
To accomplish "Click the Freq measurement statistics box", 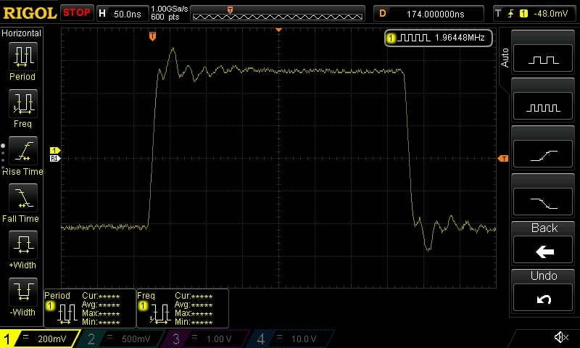I will [183, 308].
